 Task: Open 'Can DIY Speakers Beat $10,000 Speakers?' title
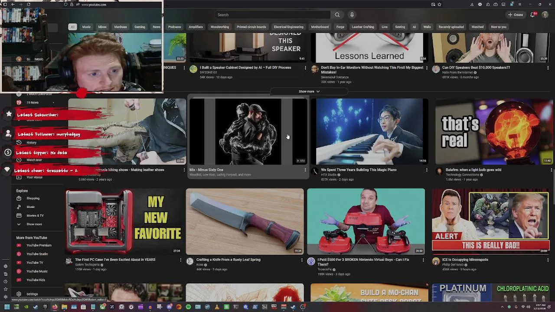click(x=476, y=68)
